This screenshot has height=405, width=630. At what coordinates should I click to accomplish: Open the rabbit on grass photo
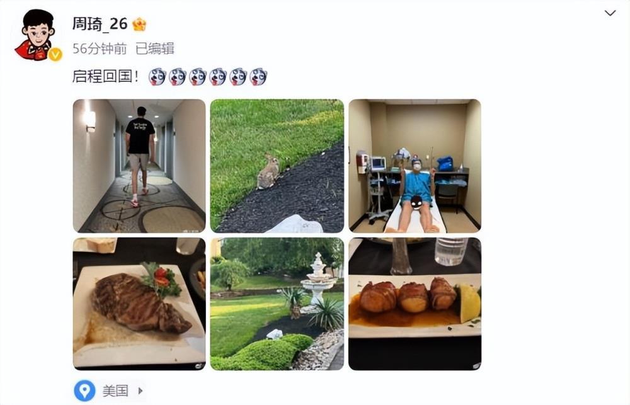pos(277,166)
